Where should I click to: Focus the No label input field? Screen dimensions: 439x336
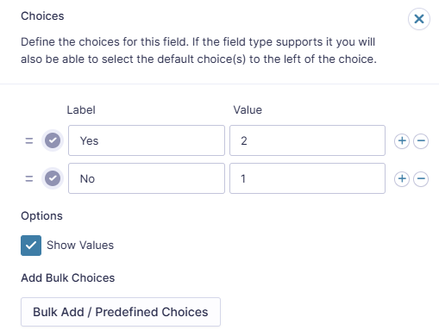pos(147,178)
